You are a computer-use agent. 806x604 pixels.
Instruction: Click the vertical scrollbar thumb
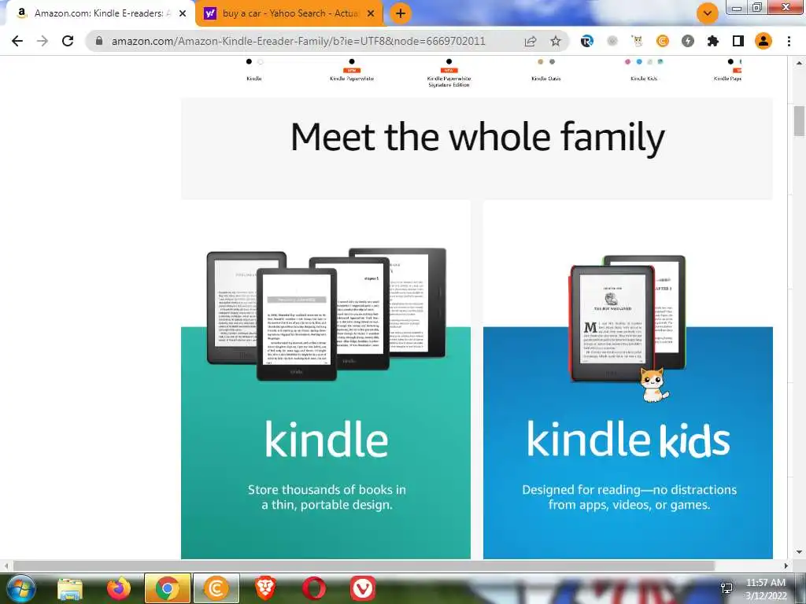(x=799, y=121)
